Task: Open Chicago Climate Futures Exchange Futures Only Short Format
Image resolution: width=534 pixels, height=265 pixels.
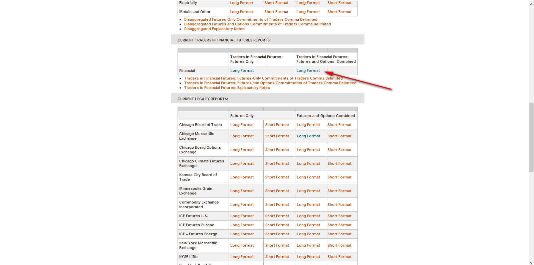Action: click(277, 163)
